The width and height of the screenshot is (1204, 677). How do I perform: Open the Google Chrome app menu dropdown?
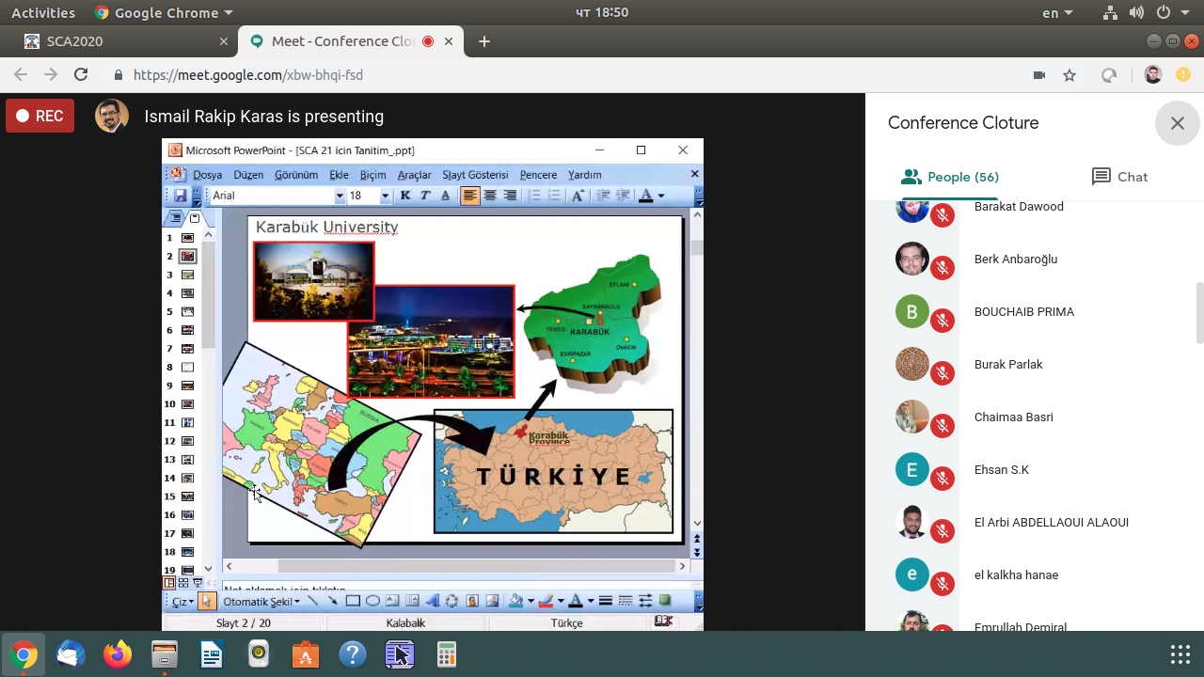165,13
